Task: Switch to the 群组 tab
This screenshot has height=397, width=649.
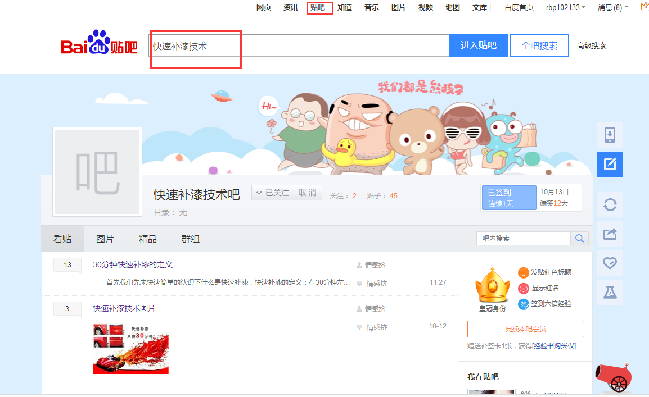Action: pyautogui.click(x=191, y=239)
